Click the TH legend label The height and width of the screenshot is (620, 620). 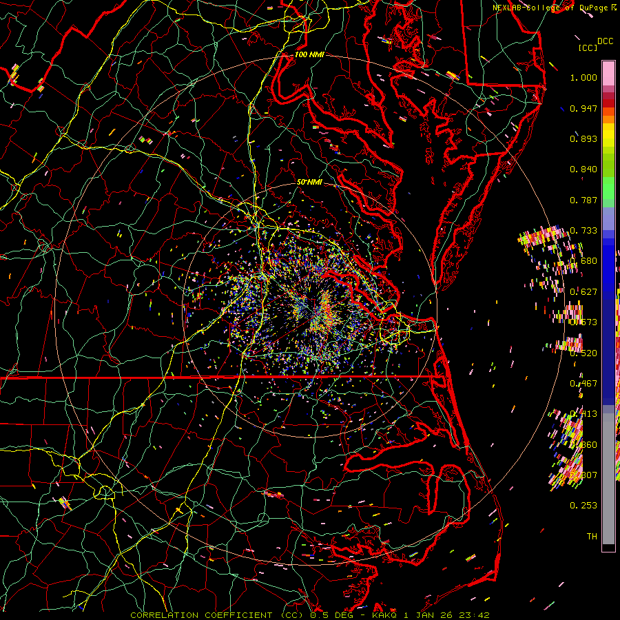pos(592,536)
